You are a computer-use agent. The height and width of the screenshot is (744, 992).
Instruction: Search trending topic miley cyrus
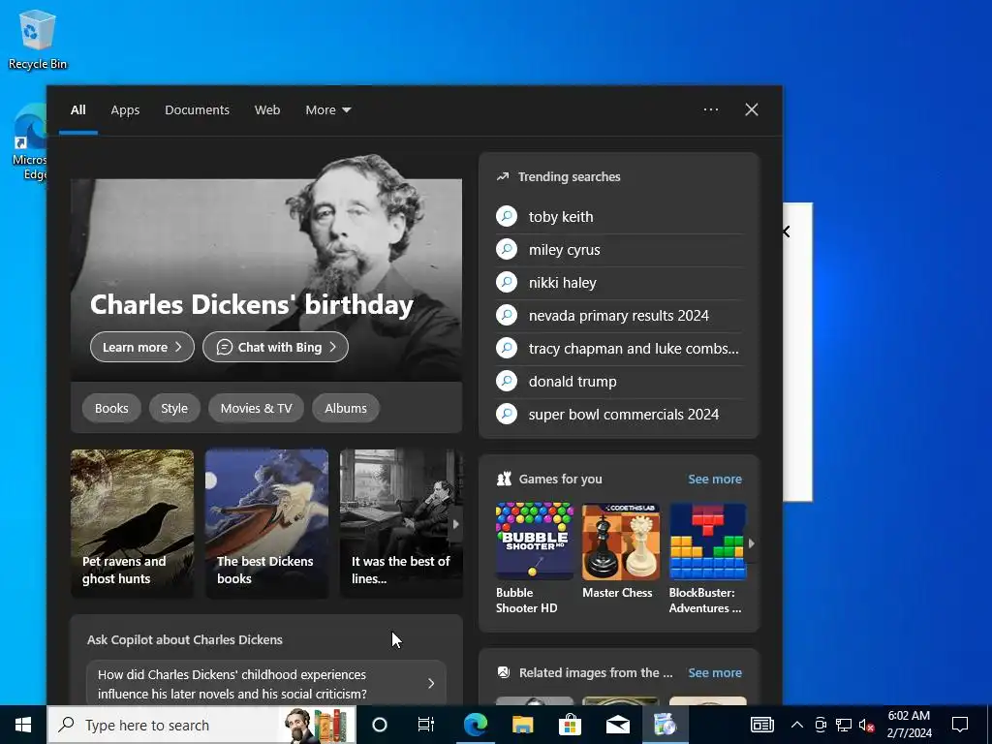[619, 250]
